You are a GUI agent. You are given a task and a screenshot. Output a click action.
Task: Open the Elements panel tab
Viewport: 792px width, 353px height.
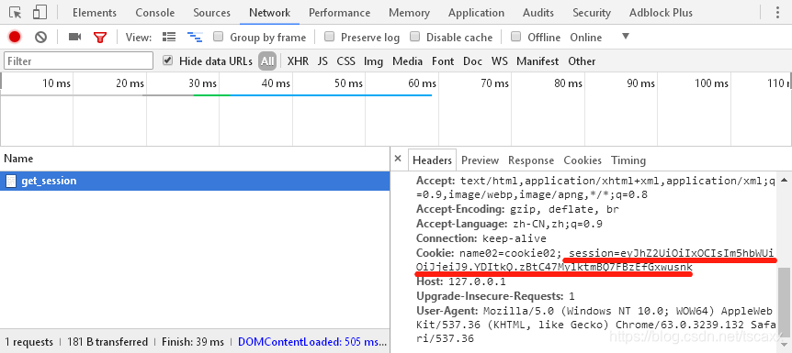coord(95,13)
